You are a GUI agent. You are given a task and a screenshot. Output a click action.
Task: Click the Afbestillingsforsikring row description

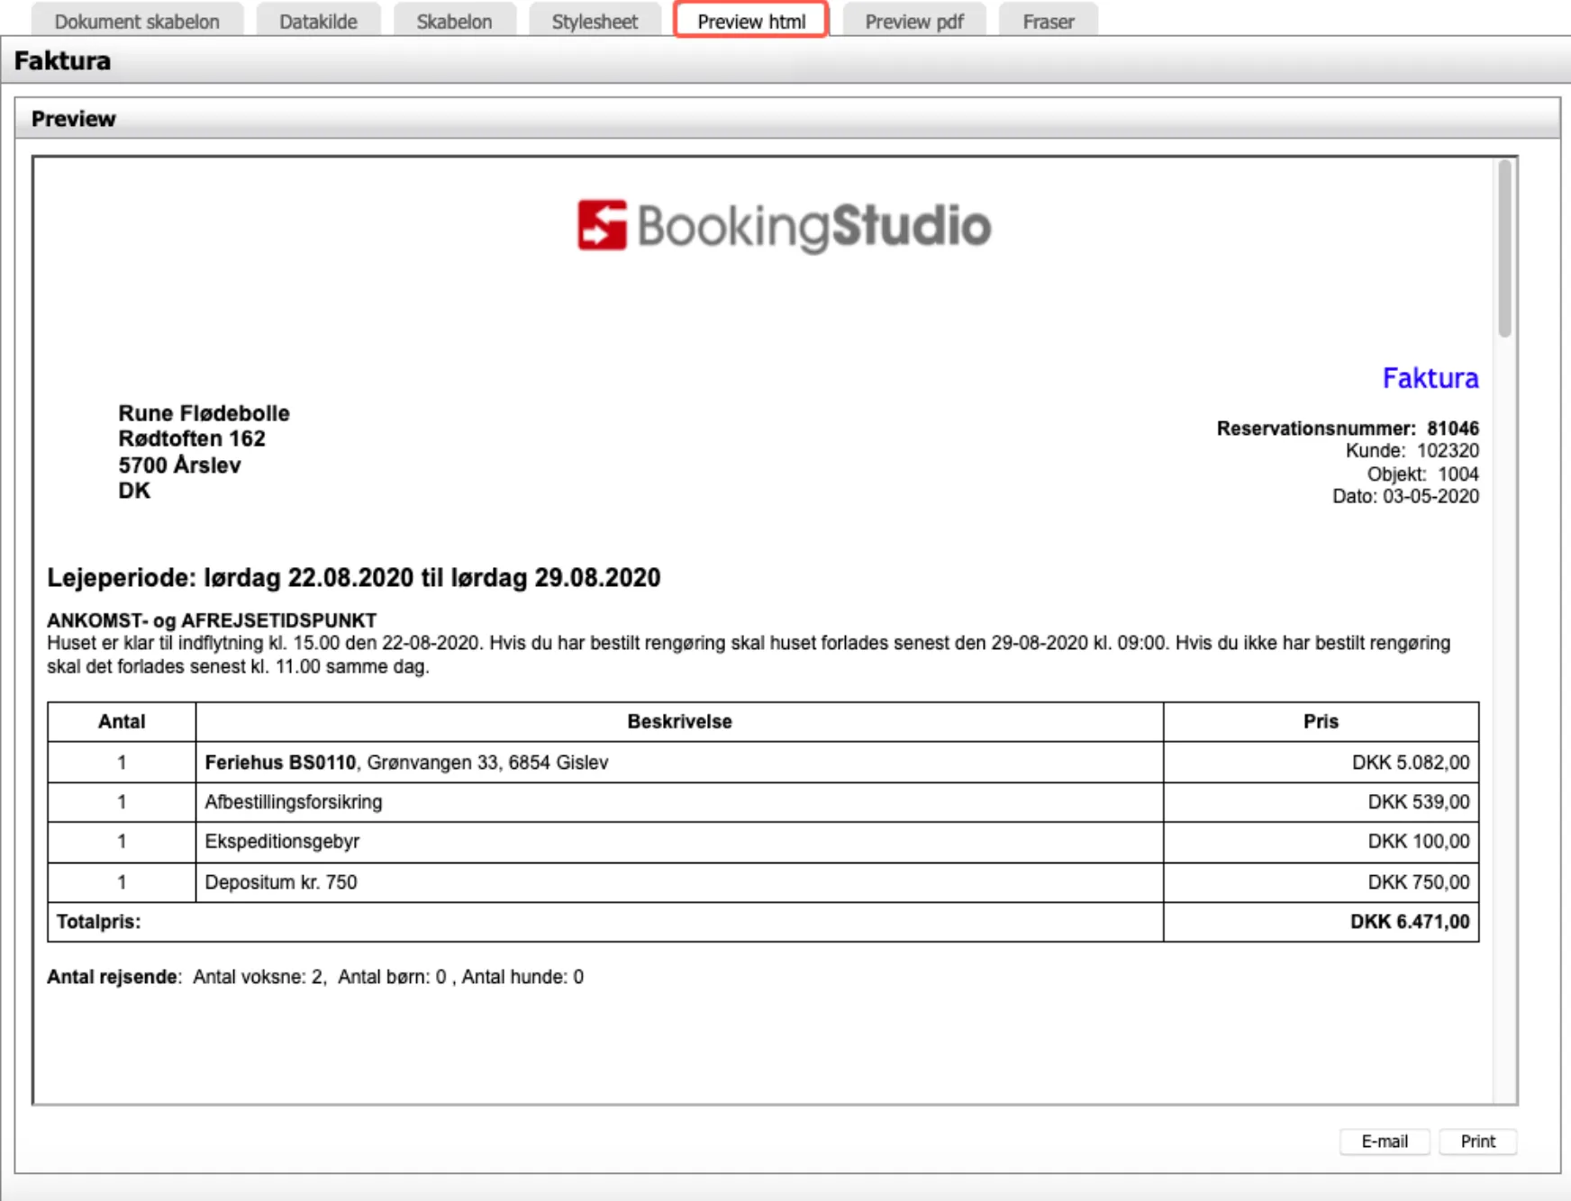[x=294, y=802]
